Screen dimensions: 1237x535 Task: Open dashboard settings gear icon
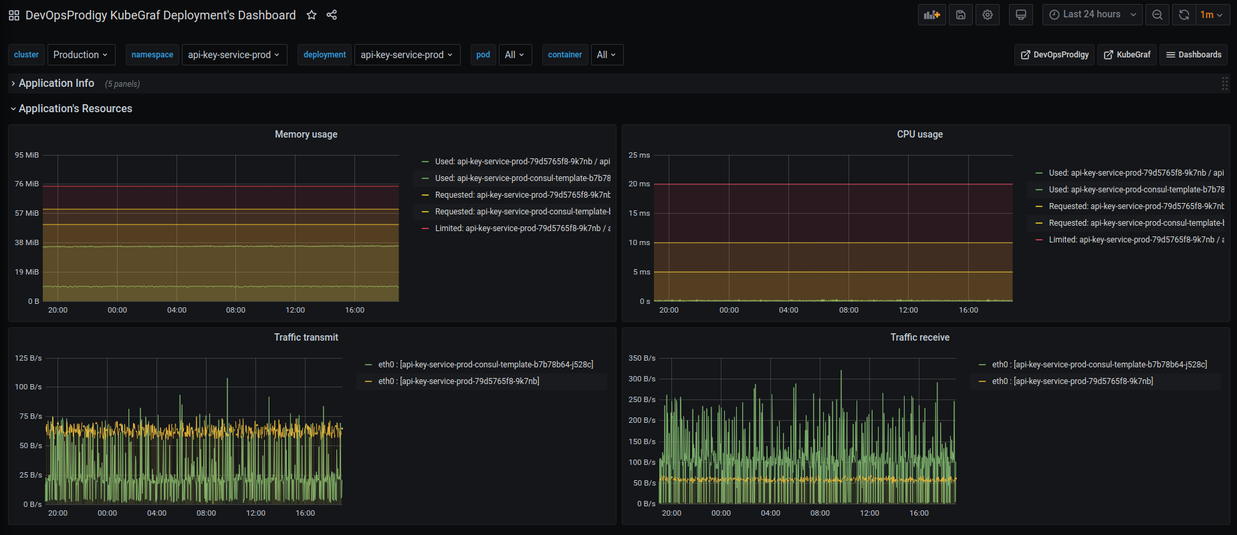(x=988, y=15)
